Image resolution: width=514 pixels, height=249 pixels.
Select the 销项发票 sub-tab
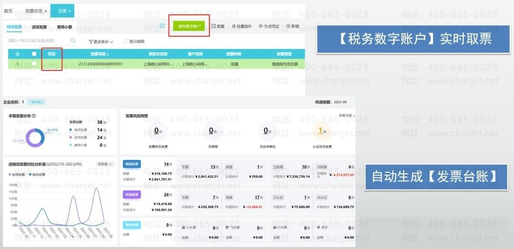[x=14, y=27]
